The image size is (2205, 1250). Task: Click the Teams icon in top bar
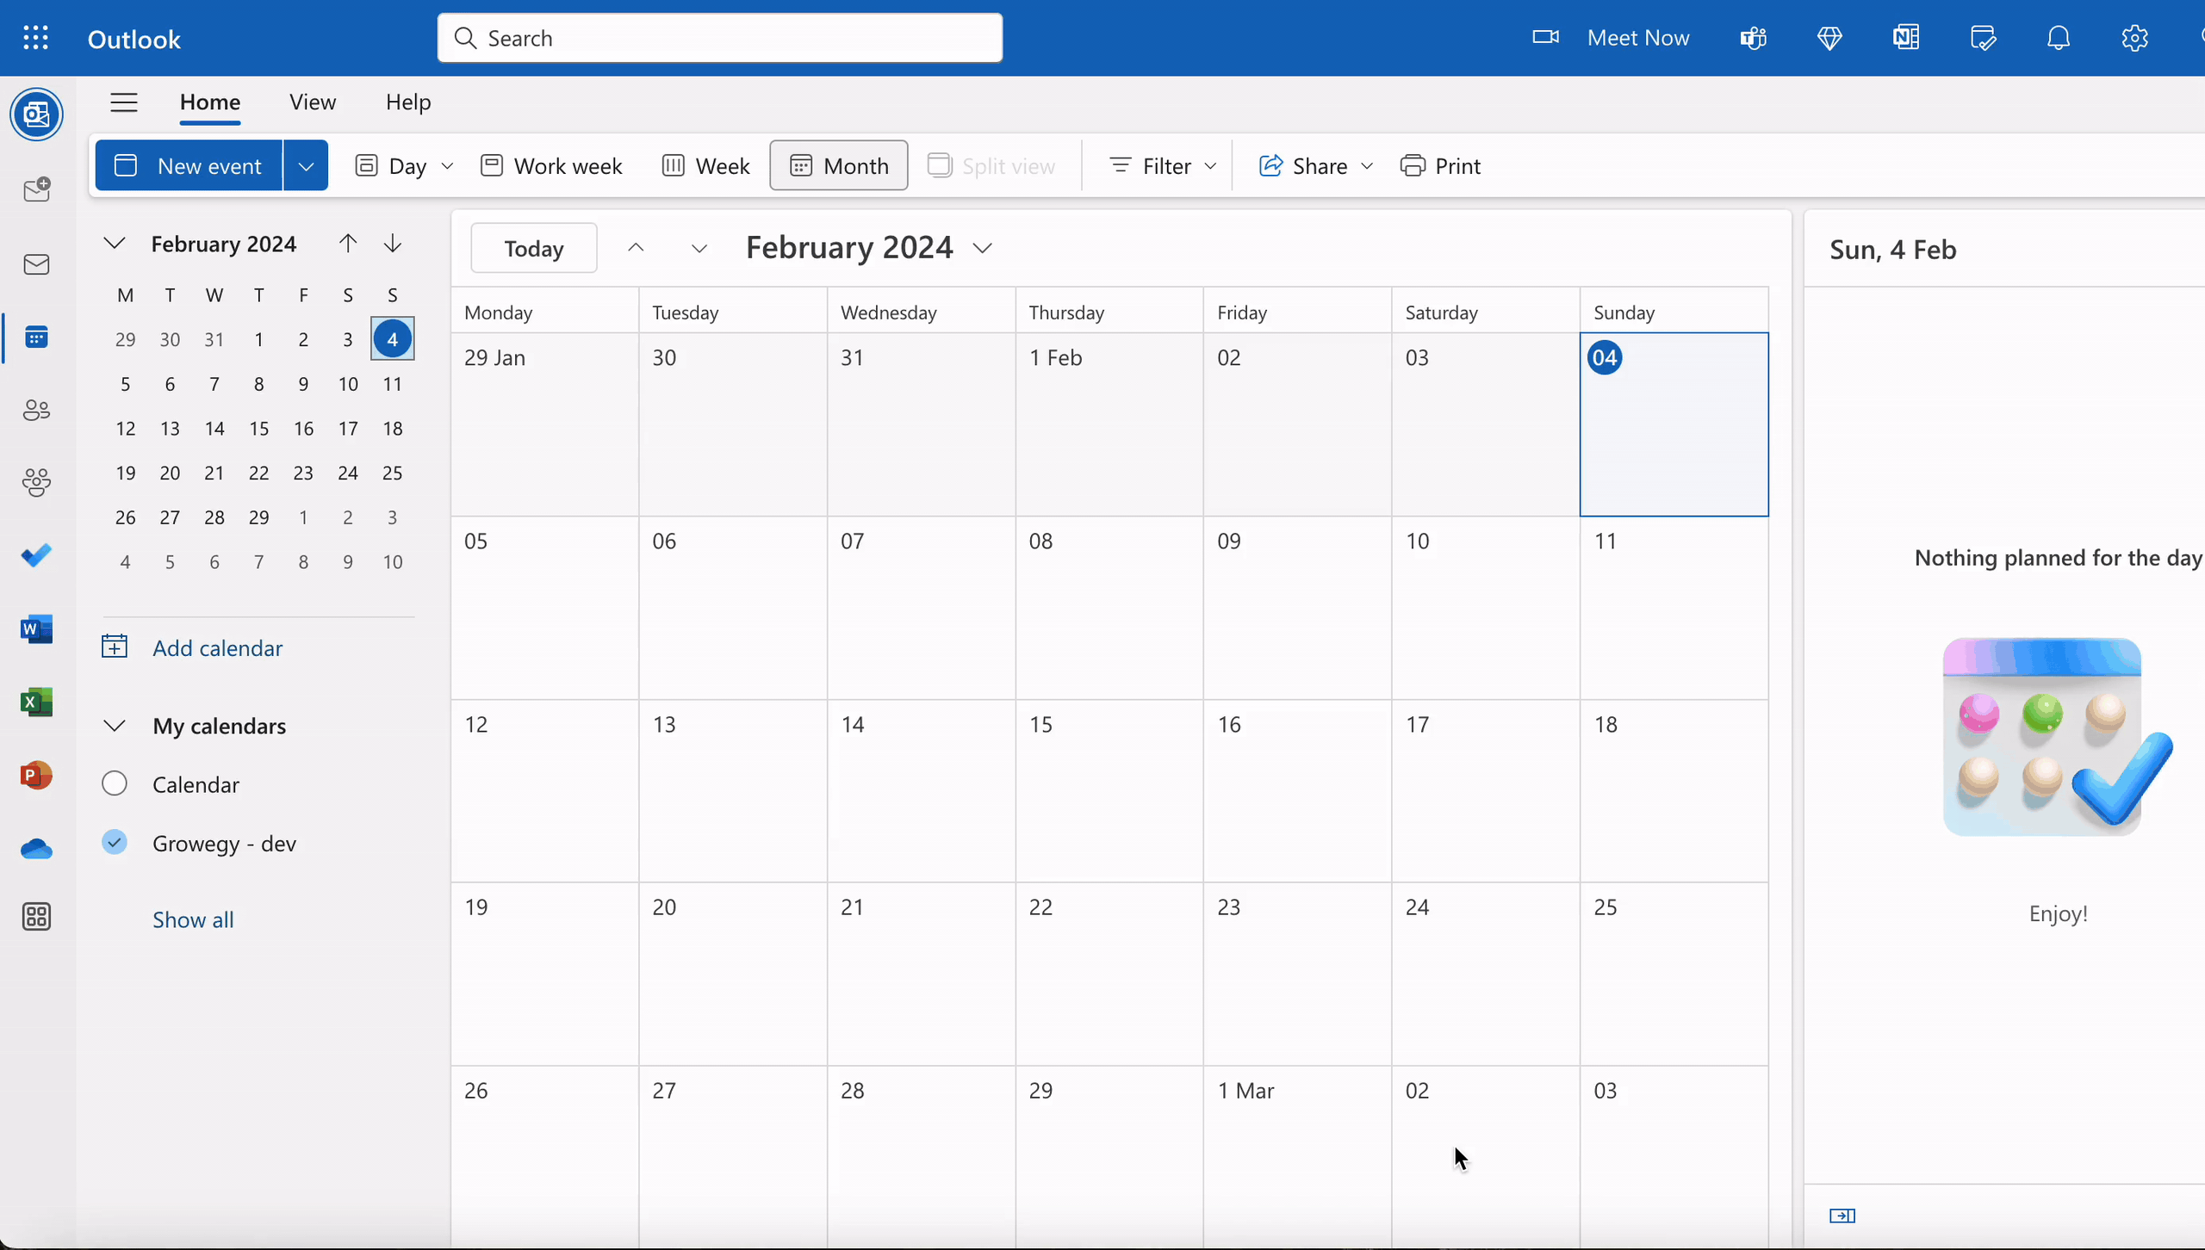click(1753, 38)
